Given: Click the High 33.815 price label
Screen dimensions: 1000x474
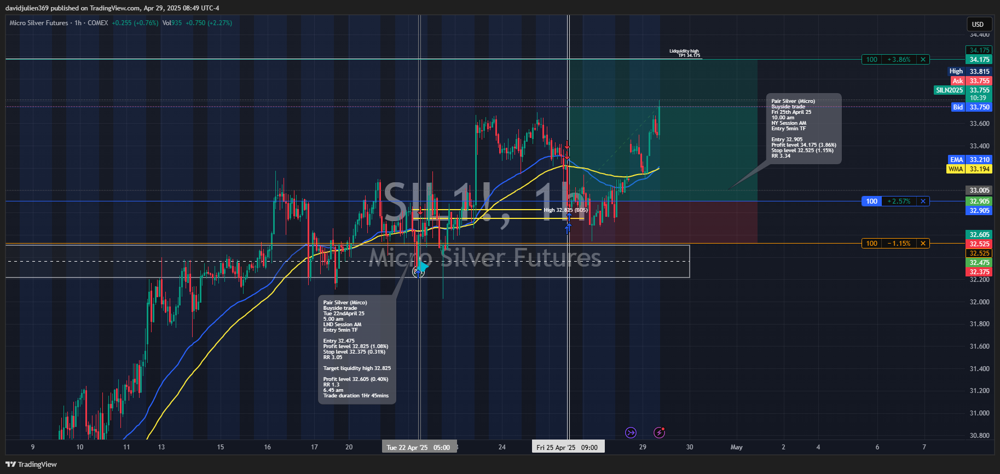Looking at the screenshot, I should tap(969, 71).
